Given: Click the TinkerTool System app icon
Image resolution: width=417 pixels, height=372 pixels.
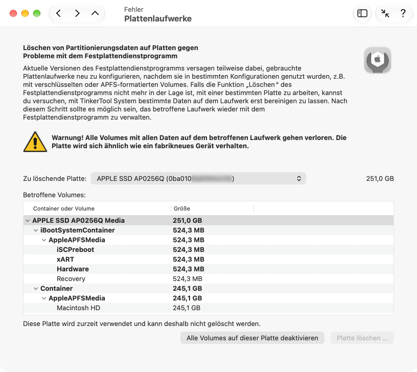Looking at the screenshot, I should click(377, 60).
